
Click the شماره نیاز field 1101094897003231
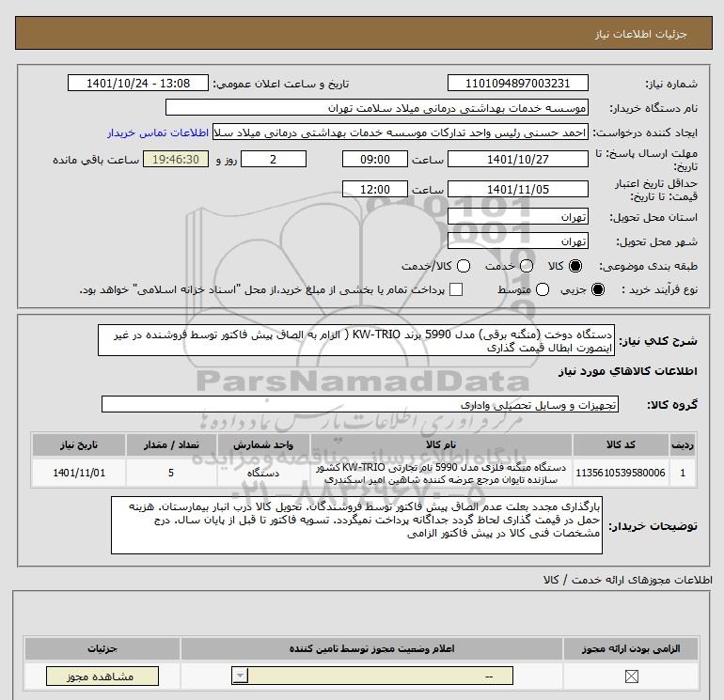pos(517,83)
